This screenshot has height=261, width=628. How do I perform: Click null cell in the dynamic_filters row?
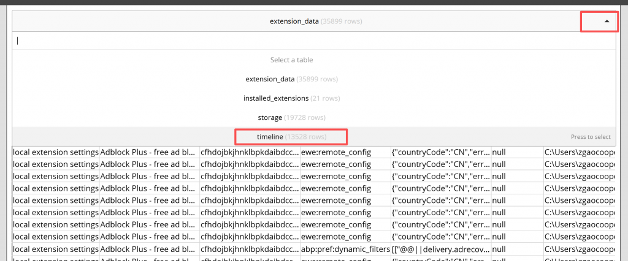coord(516,249)
